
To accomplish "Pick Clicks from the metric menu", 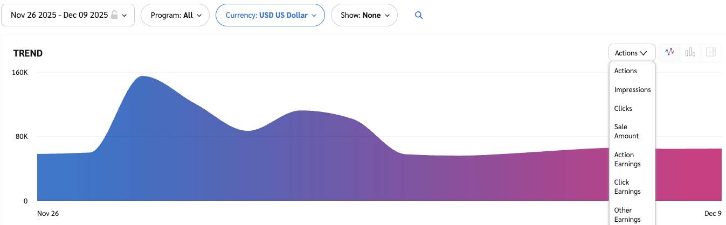I will pyautogui.click(x=623, y=108).
